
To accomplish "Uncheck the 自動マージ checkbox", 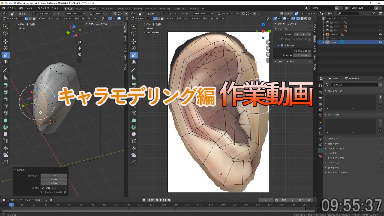I will (x=282, y=46).
